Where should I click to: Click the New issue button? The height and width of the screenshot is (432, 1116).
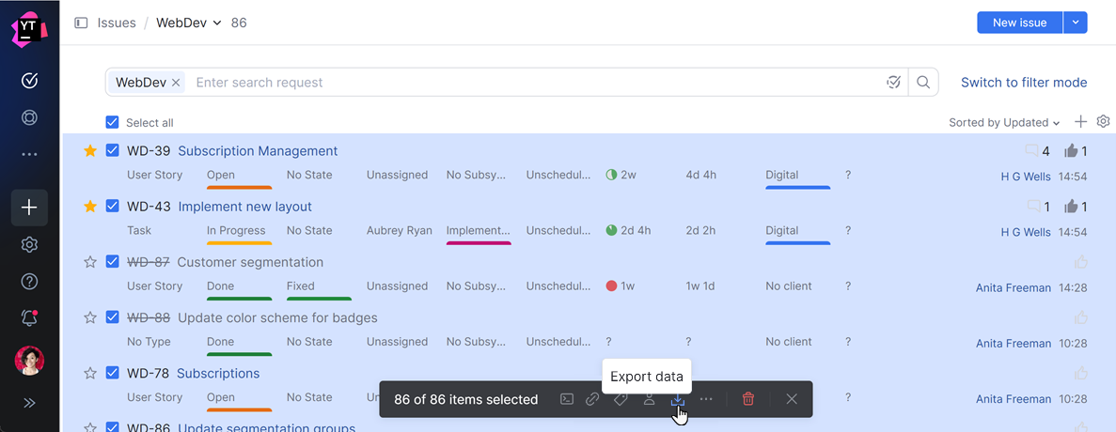1019,23
